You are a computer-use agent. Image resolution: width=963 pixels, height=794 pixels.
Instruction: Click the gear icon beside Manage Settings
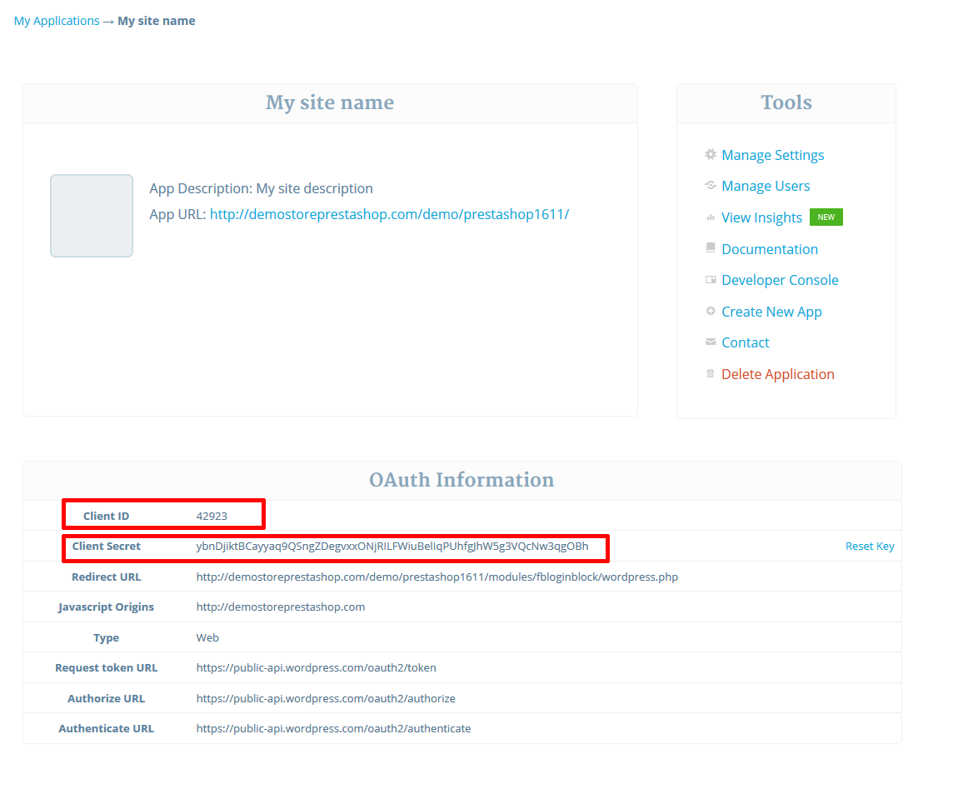[x=711, y=154]
